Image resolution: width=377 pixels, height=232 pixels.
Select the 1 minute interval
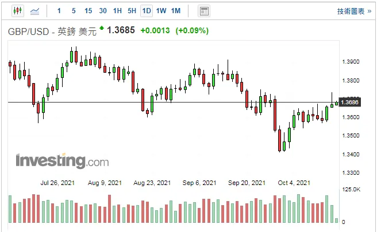pyautogui.click(x=59, y=11)
